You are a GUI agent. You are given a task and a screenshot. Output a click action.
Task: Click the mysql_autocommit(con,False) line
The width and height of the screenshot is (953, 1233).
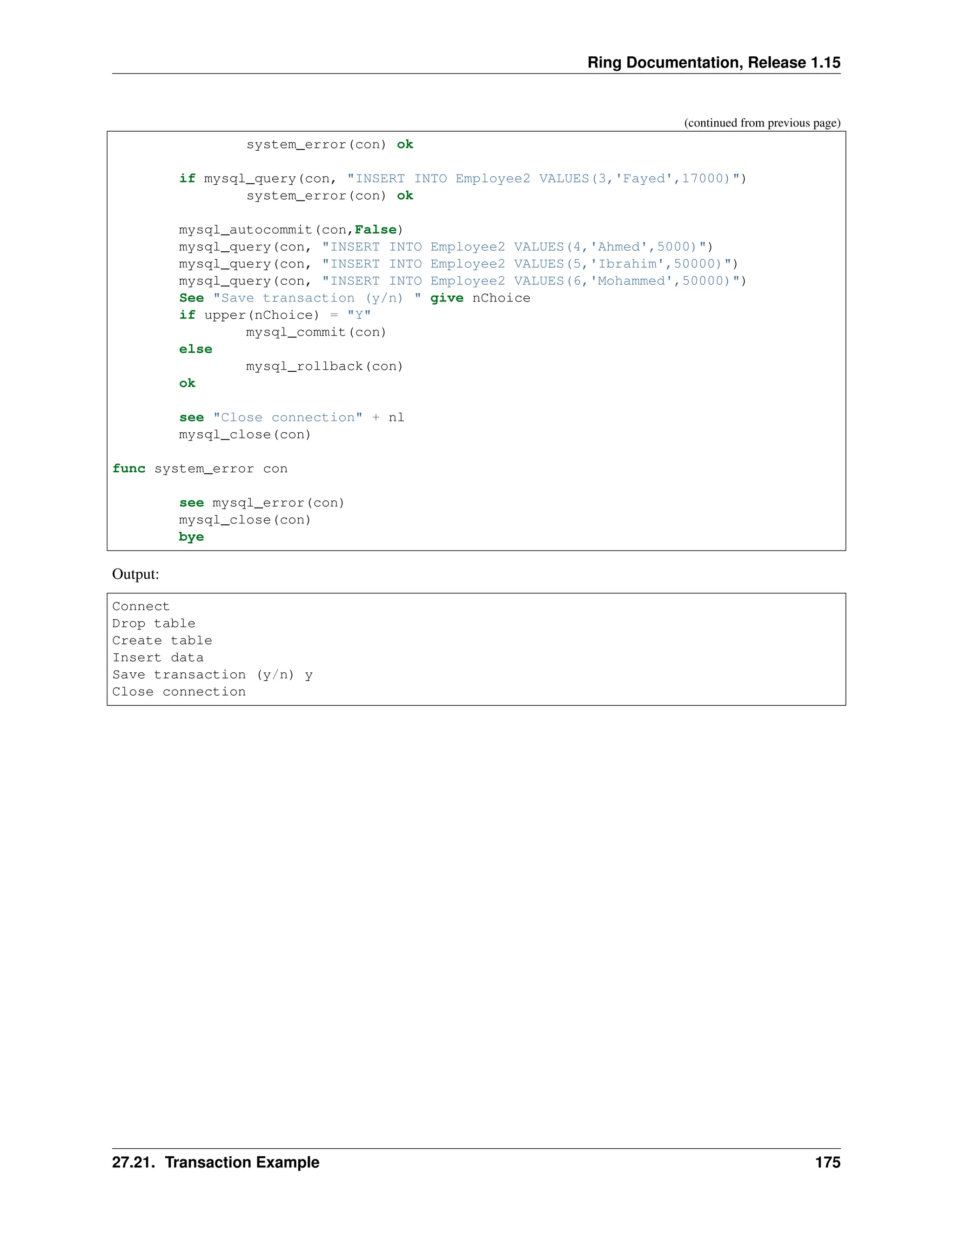click(x=291, y=230)
